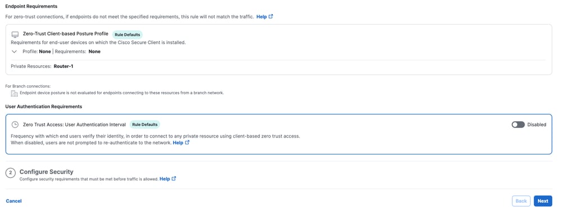This screenshot has width=561, height=210.
Task: Click the monitor icon beside Zero-Trust Client-based Posture Profile
Action: coord(15,35)
